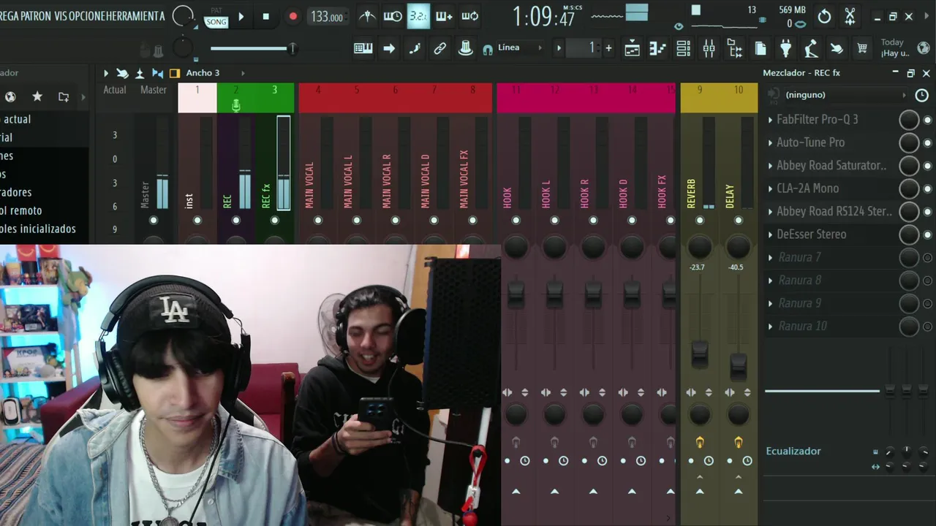Open the Abbey Road RS124 Stereo plugin
This screenshot has height=526, width=936.
834,211
